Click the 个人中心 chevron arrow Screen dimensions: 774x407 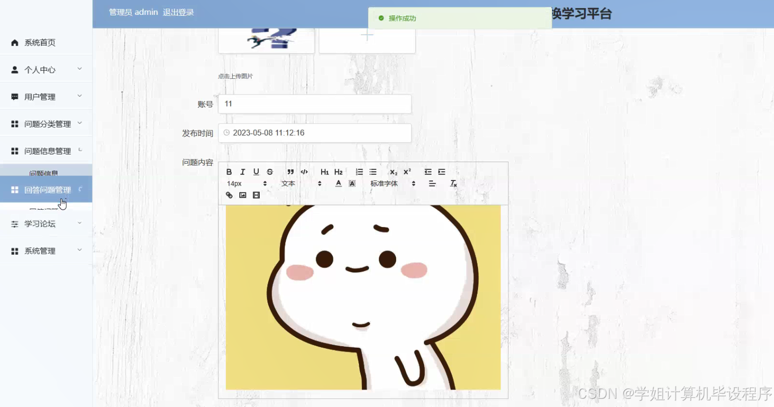pyautogui.click(x=80, y=69)
